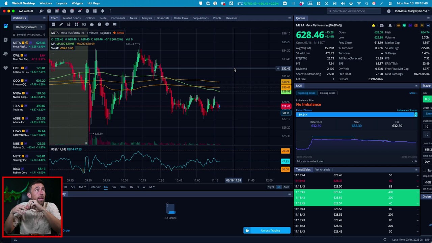Click the MA100 629.98 green price label

pos(286,92)
